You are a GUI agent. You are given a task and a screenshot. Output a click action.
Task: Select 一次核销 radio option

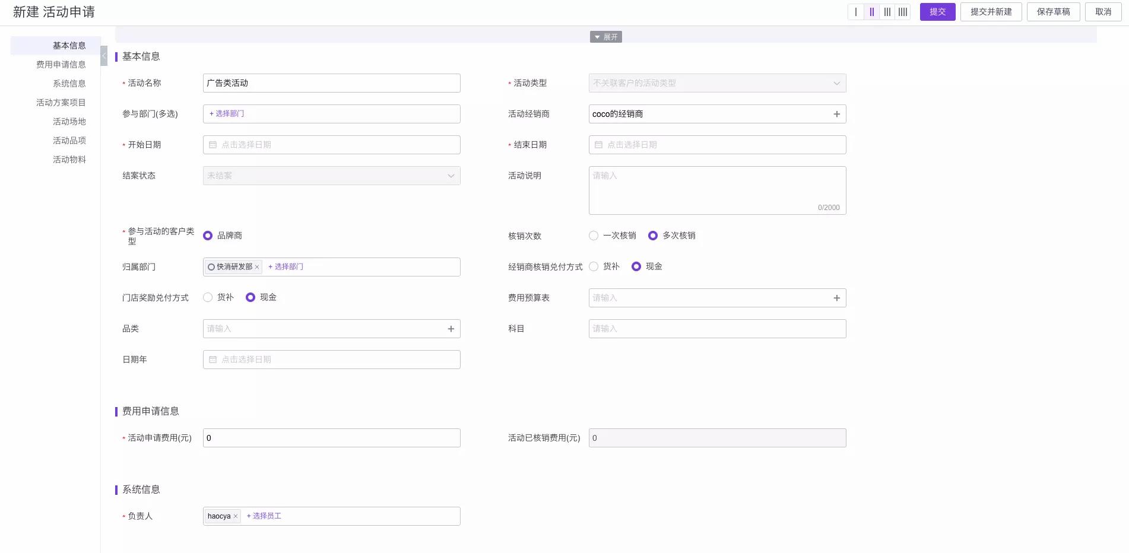coord(594,236)
